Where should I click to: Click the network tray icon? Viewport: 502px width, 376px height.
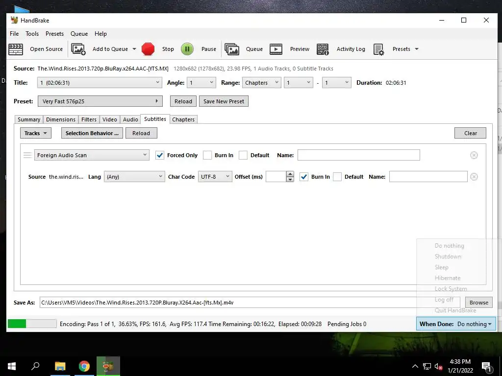click(x=427, y=366)
